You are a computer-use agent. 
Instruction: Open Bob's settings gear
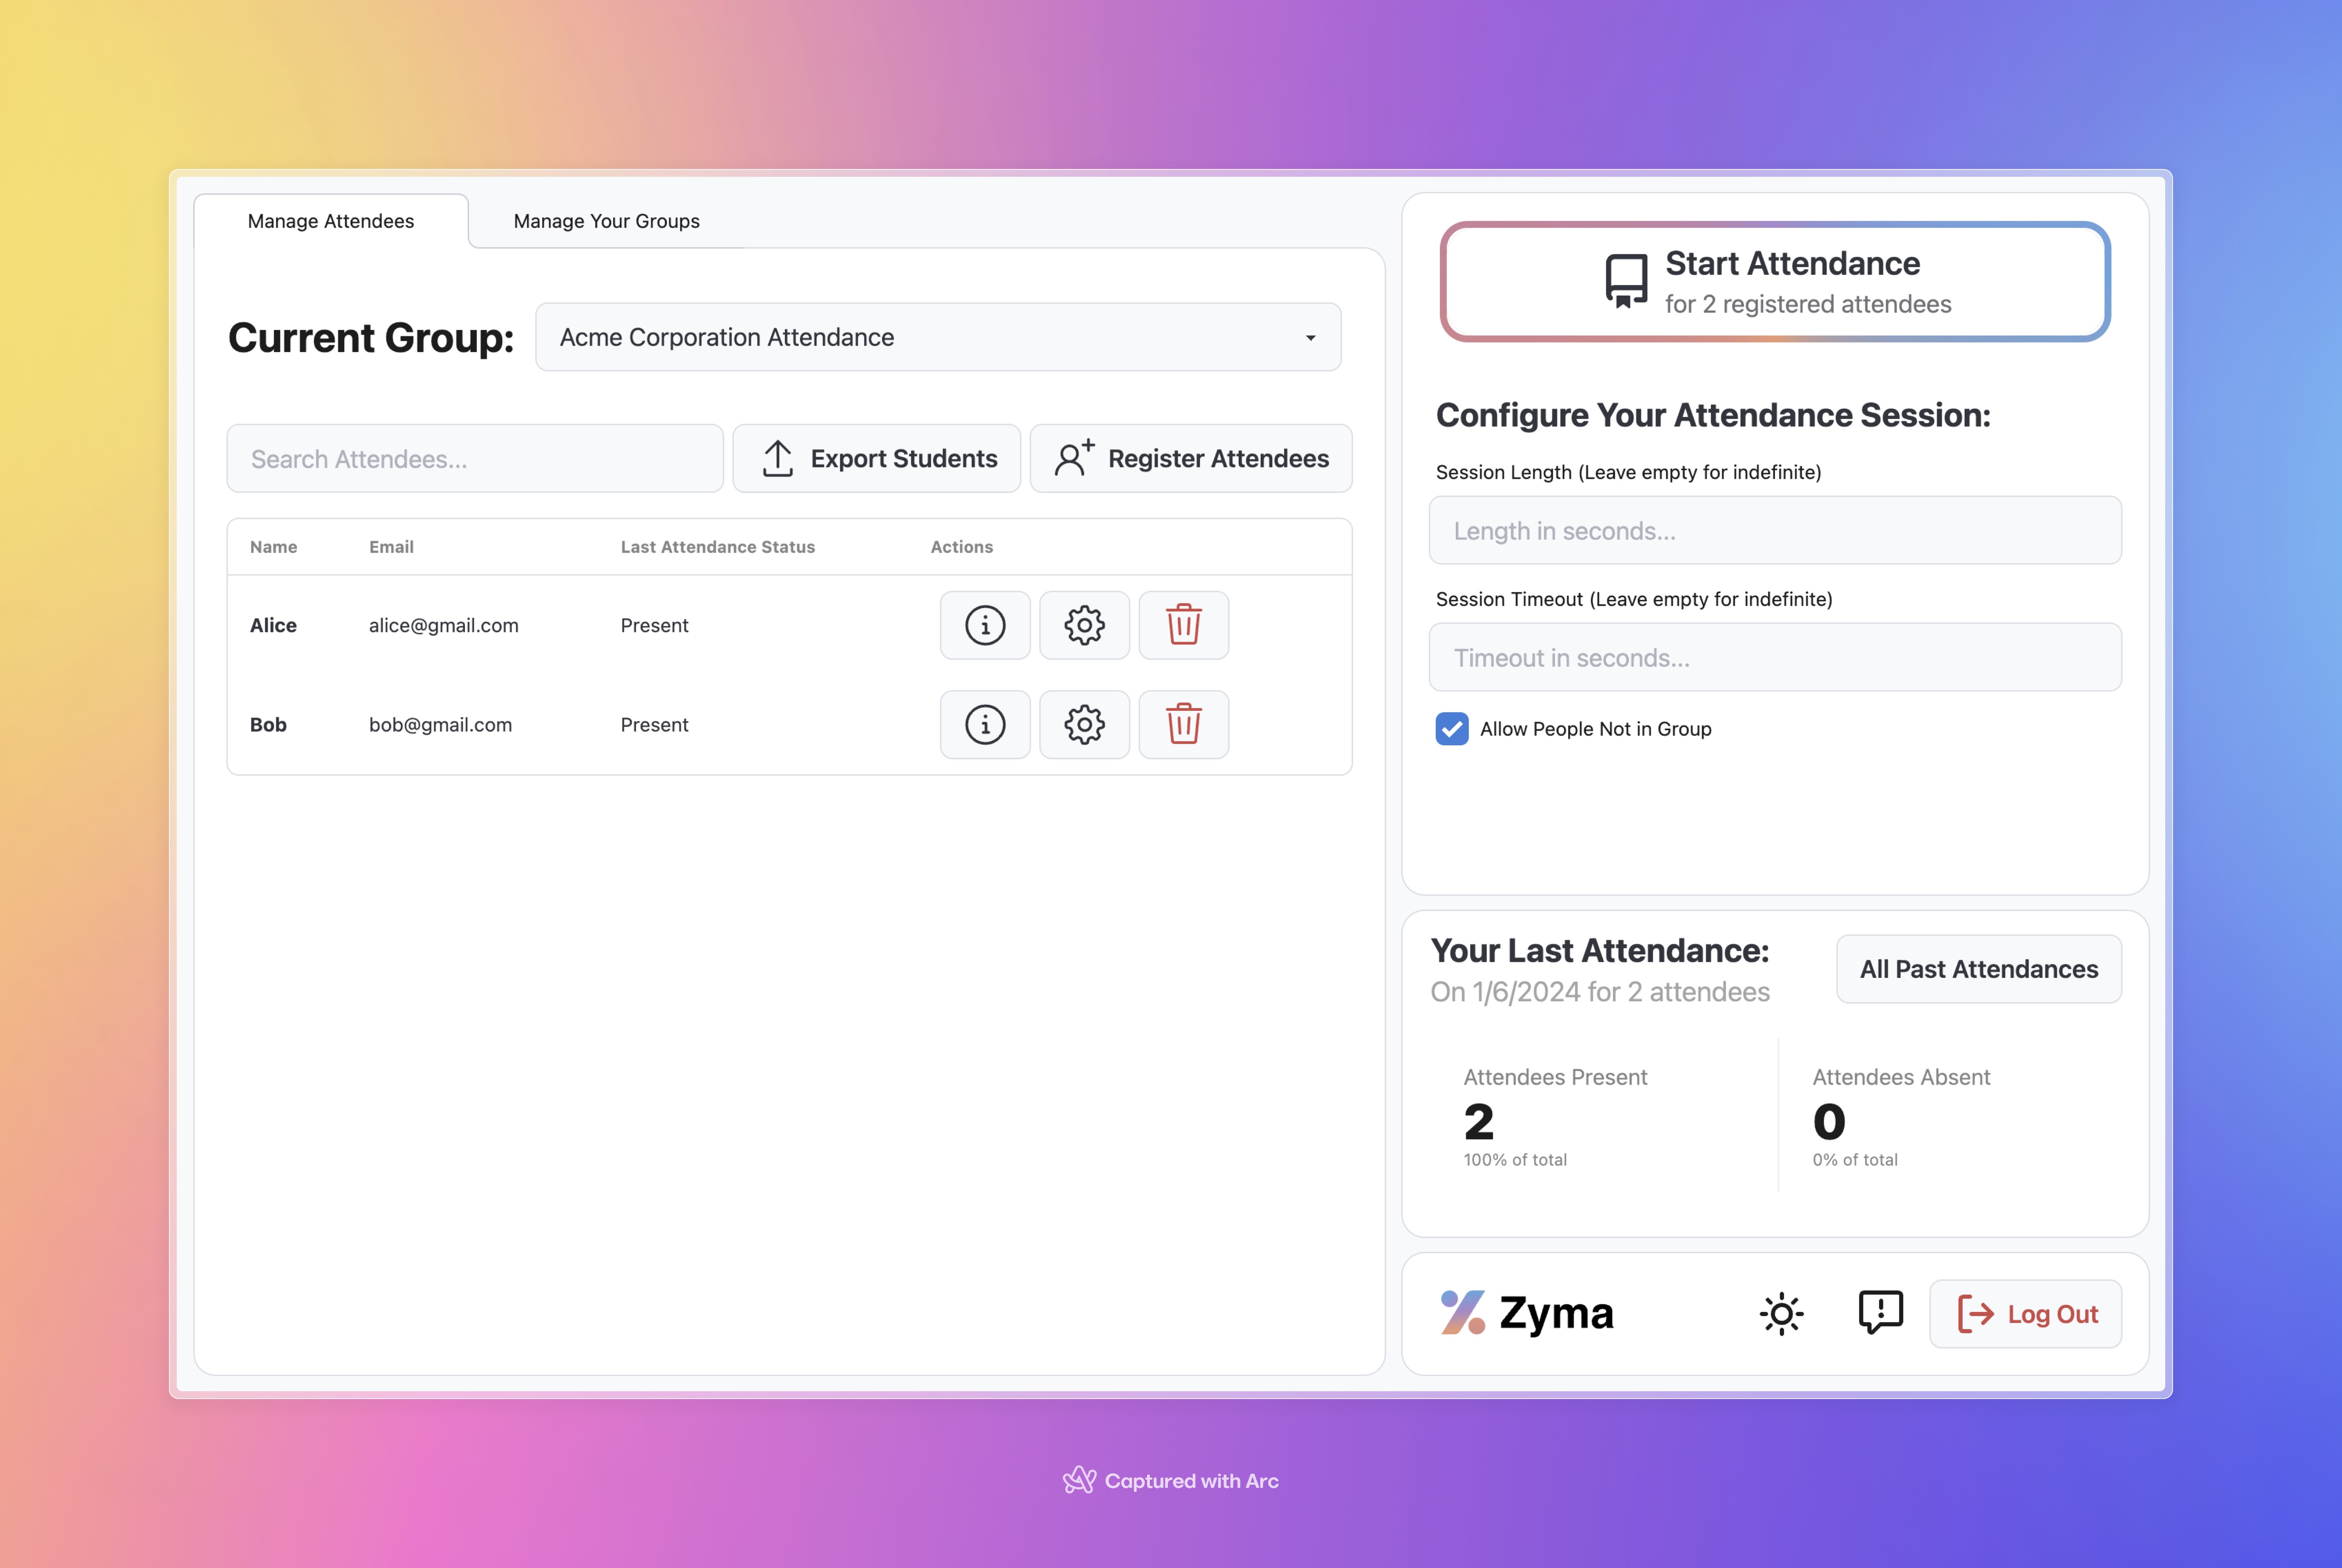click(x=1084, y=724)
